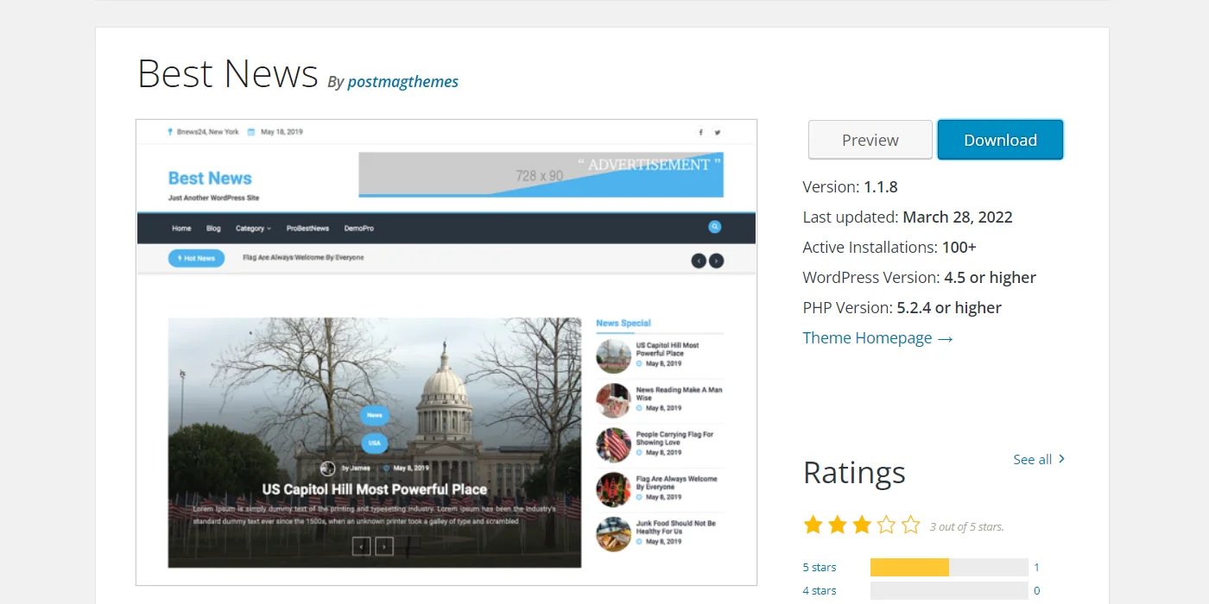
Task: Click the calendar icon near May 18, 2019
Action: coord(251,132)
